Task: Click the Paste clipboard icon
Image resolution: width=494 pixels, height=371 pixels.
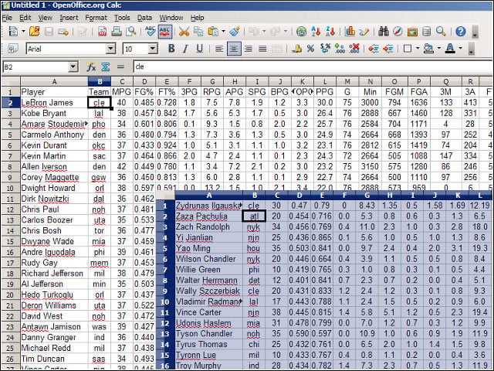Action: (213, 31)
